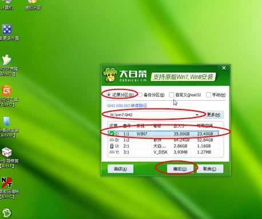Viewport: 262px width, 219px height.
Task: Select the D: 1:2 partition row
Action: 164,140
